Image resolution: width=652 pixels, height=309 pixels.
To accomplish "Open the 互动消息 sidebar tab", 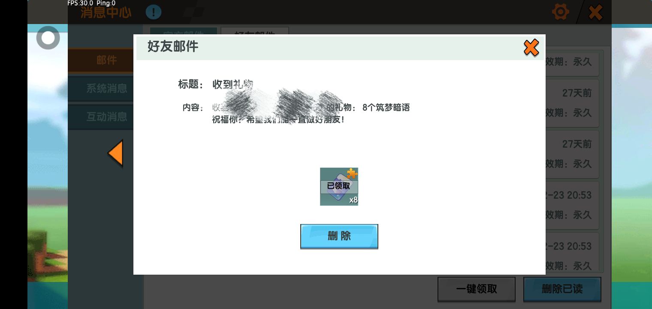I will (106, 116).
